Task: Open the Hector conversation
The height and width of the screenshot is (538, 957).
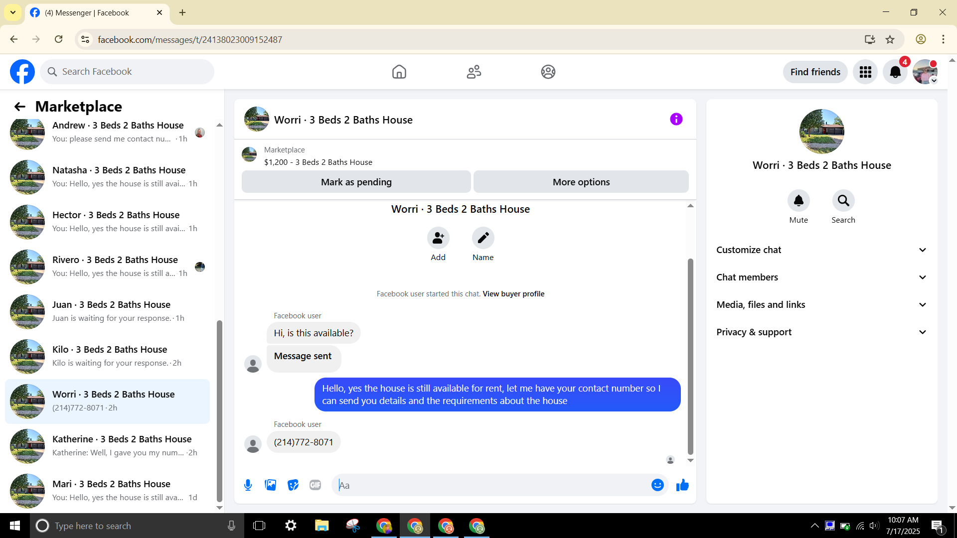Action: click(107, 222)
